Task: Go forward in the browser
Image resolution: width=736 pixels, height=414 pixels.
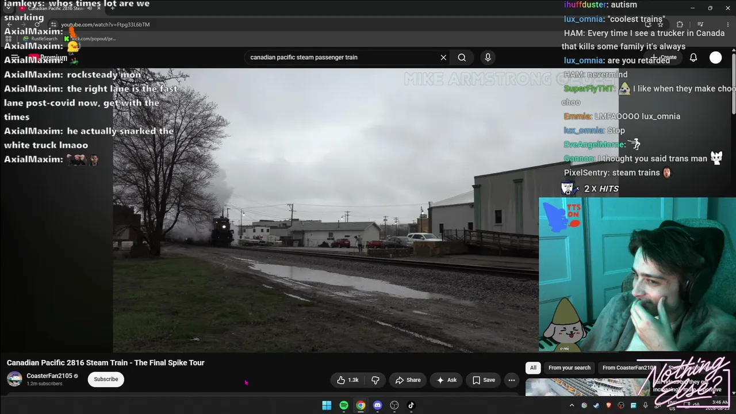Action: (24, 25)
